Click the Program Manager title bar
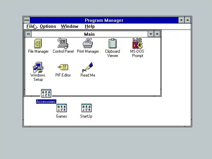The width and height of the screenshot is (212, 159). (104, 20)
